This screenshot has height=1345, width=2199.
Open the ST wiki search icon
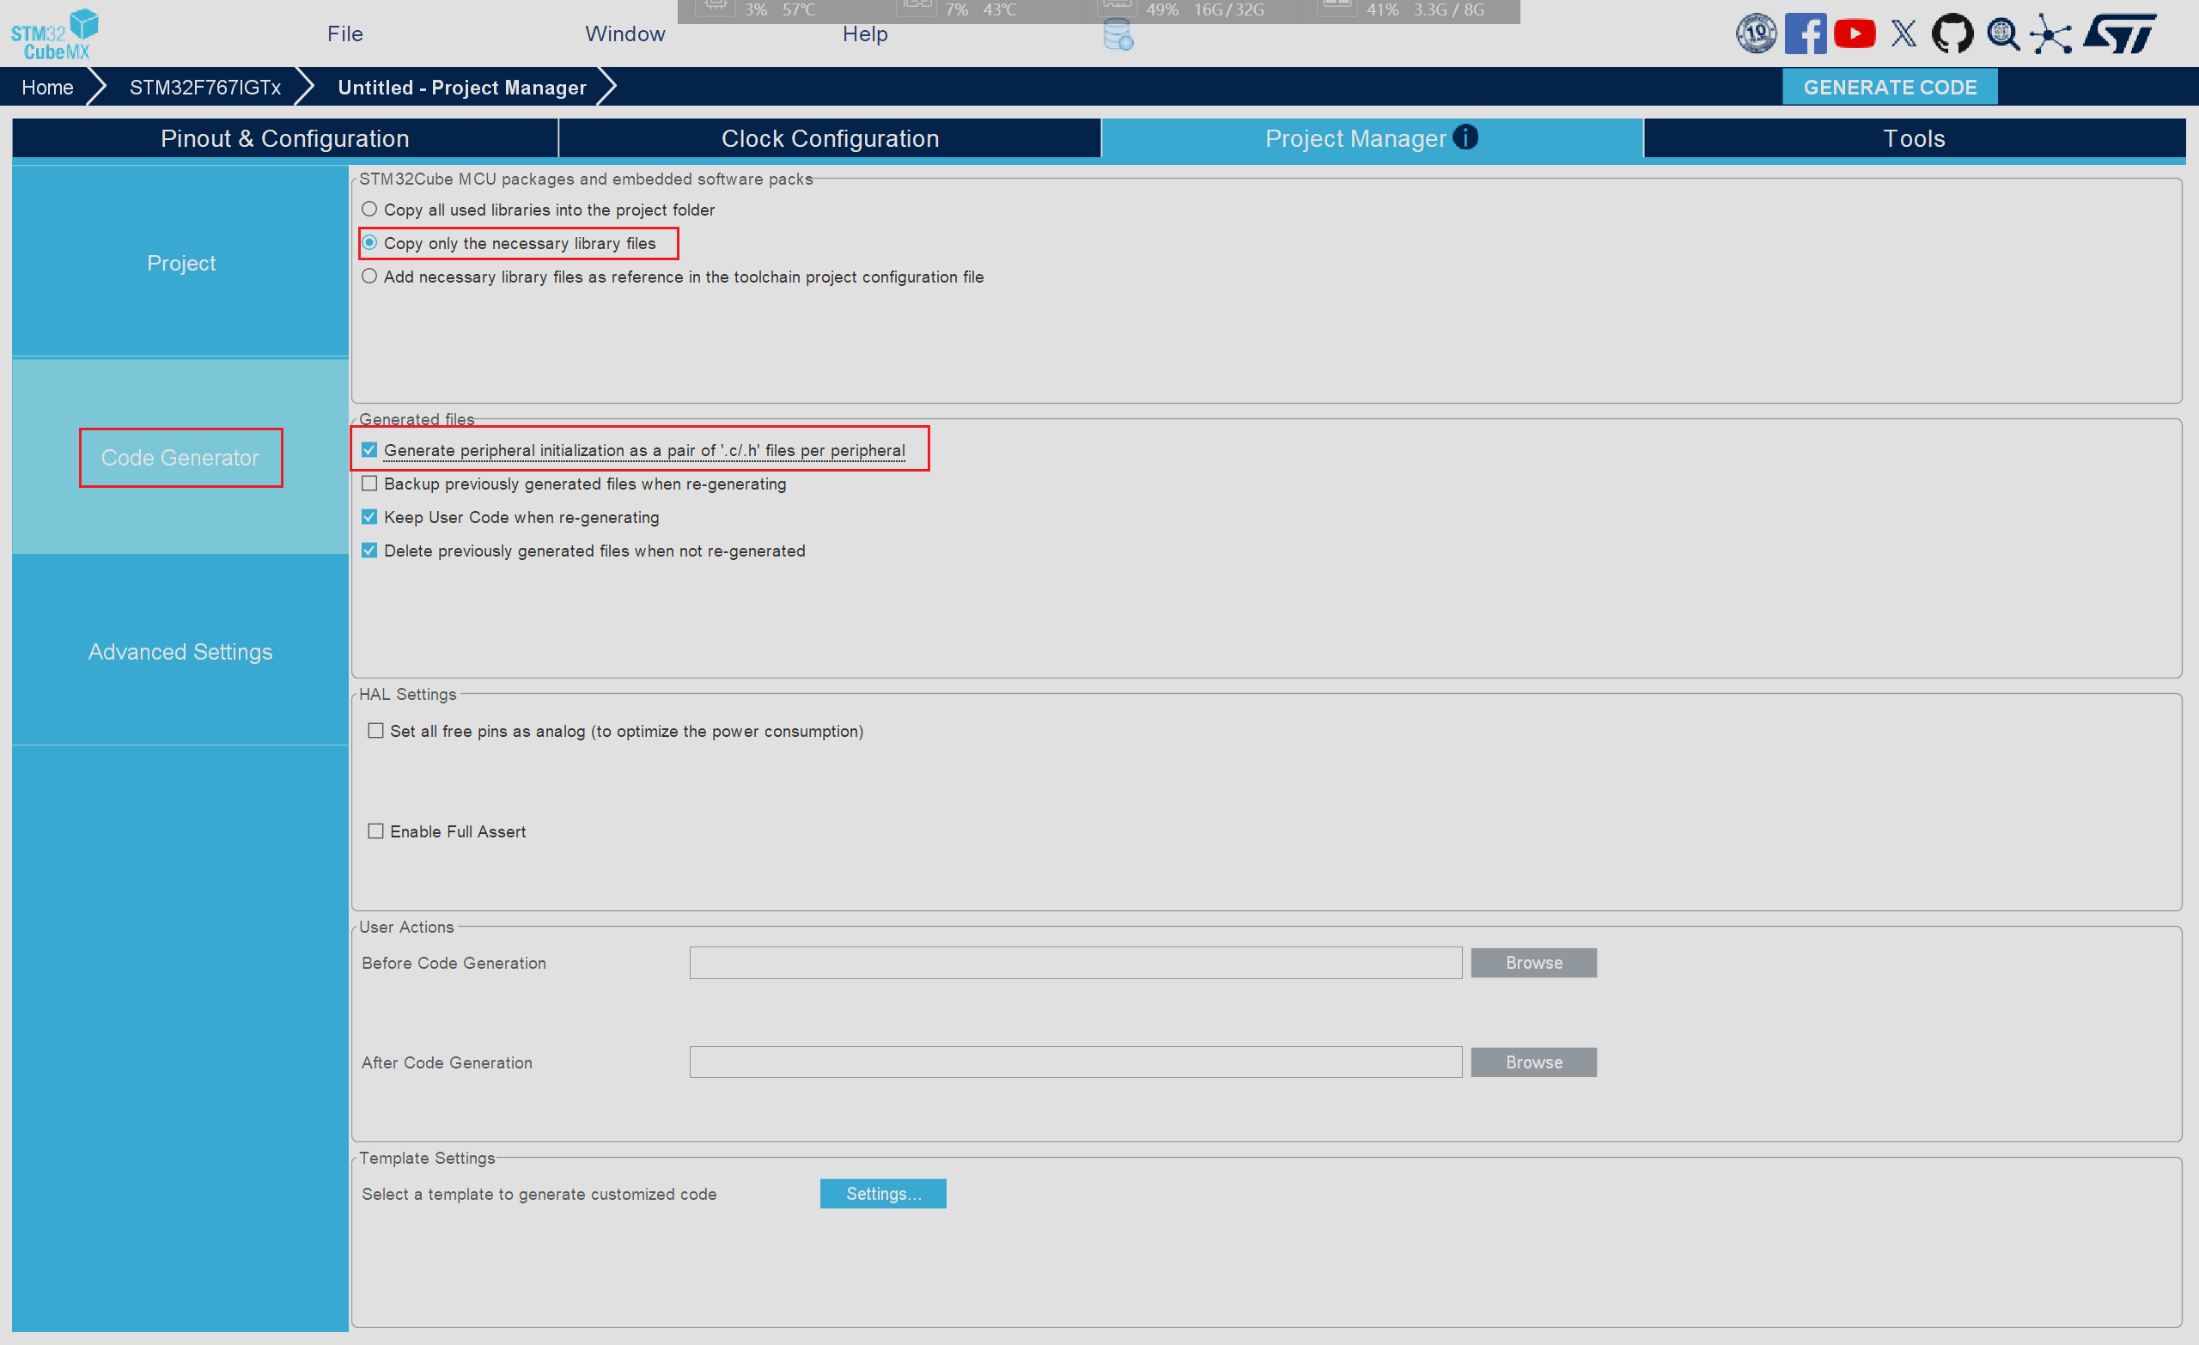[x=2002, y=33]
